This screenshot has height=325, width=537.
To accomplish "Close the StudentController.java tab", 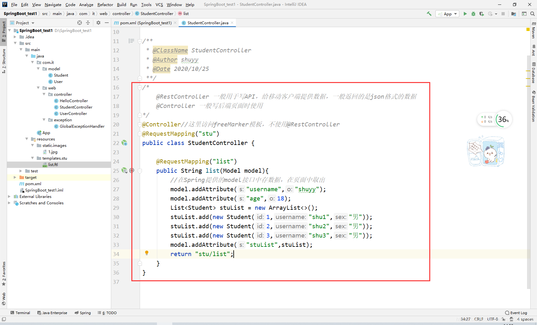I will 232,23.
